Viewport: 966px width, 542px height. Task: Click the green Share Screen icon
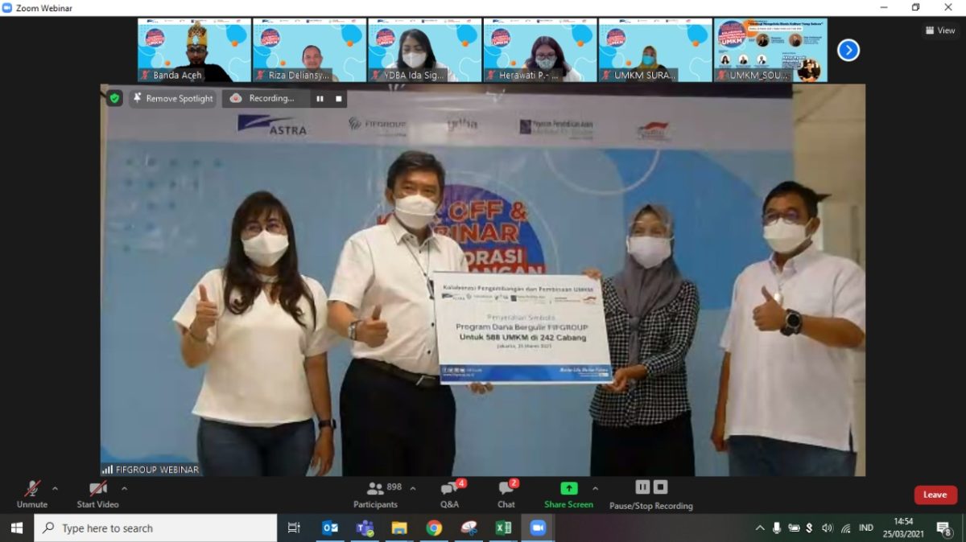coord(569,488)
